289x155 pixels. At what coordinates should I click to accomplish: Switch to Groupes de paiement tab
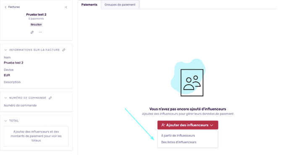click(120, 5)
